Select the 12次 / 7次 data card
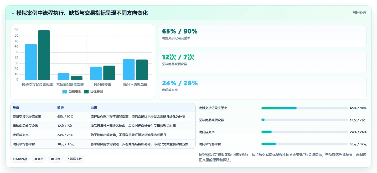 point(262,62)
